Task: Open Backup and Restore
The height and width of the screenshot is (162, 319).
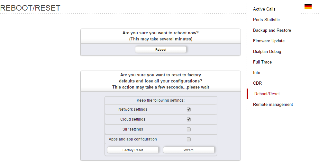Action: 272,30
